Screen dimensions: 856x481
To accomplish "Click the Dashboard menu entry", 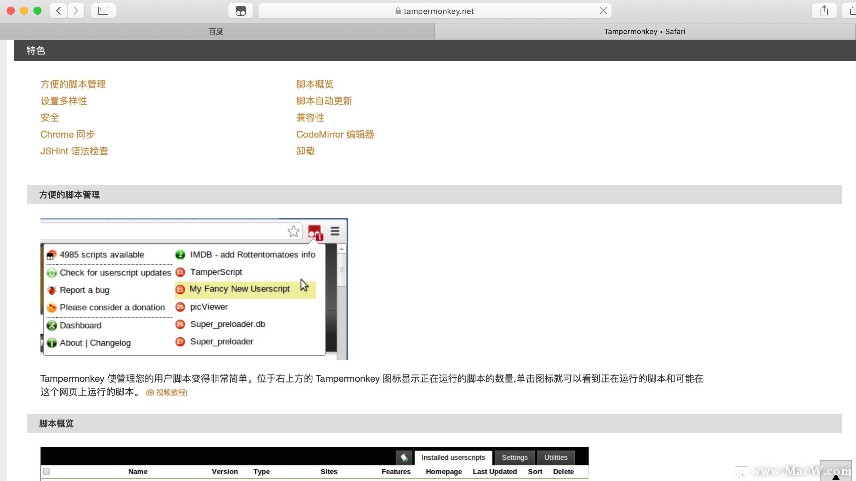I will [x=74, y=325].
